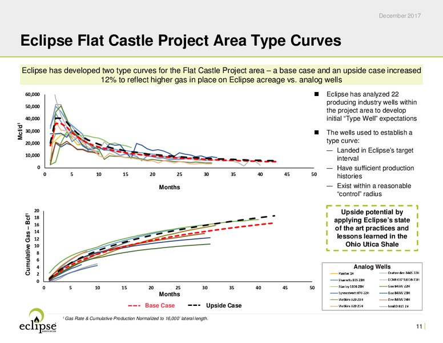Click the bullet 'Eclipse has analyzed 22 producing industry wells'
This screenshot has height=343, width=443.
tap(372, 106)
